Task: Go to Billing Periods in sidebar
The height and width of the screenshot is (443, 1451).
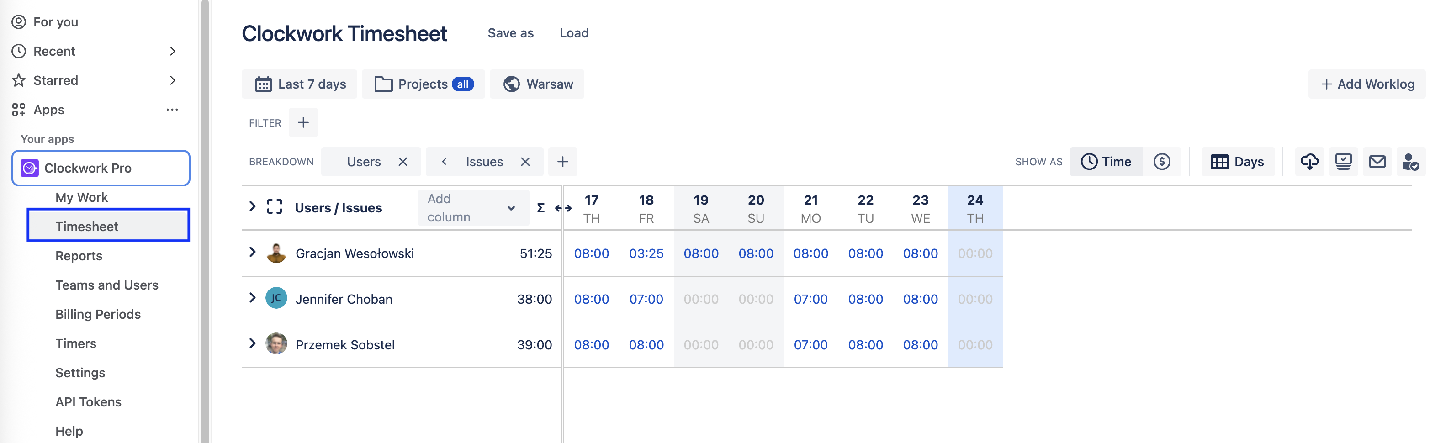Action: (98, 314)
